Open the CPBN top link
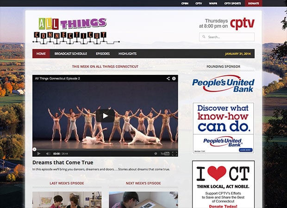The image size is (287, 208). 185,3
